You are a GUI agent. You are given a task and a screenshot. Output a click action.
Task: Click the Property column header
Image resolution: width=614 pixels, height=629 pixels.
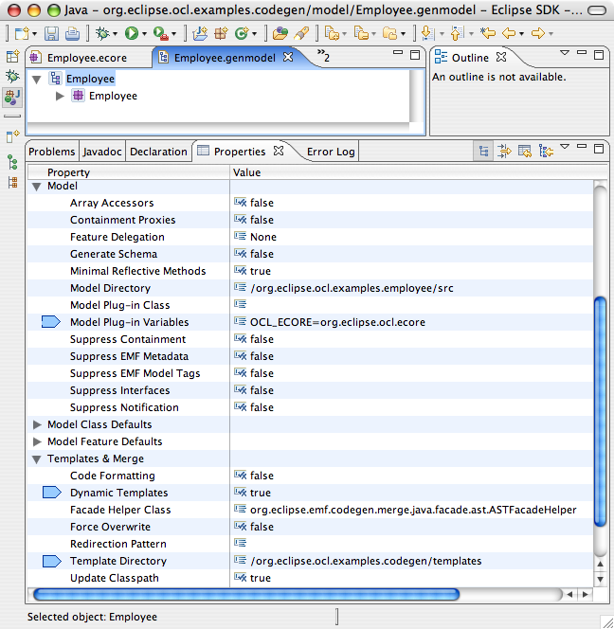point(128,172)
